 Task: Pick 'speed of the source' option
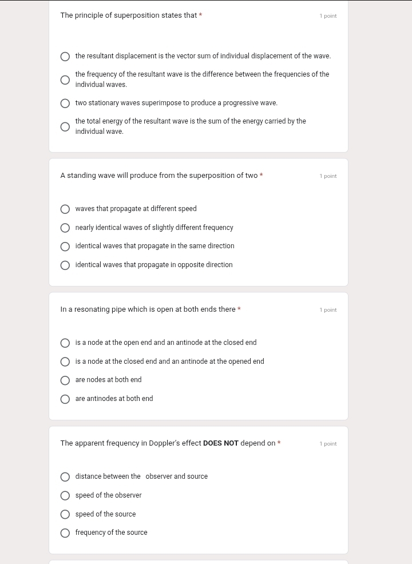(65, 514)
